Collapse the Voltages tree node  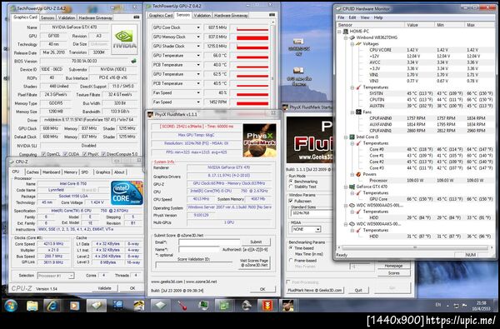[352, 43]
